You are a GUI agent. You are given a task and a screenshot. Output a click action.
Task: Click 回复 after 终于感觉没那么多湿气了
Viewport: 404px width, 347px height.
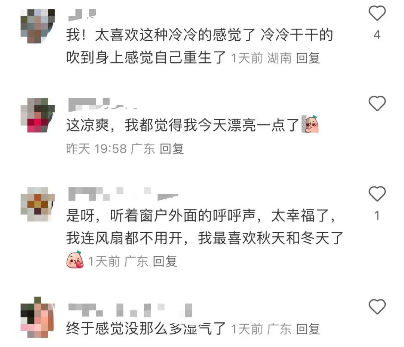pos(308,329)
